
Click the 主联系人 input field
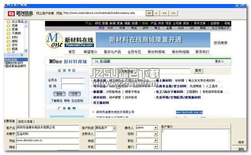coord(106,134)
